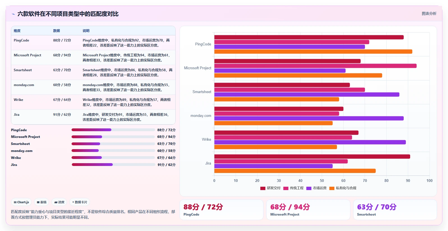448x231 pixels.
Task: Toggle the 传统工程 legend swatch
Action: tap(286, 188)
